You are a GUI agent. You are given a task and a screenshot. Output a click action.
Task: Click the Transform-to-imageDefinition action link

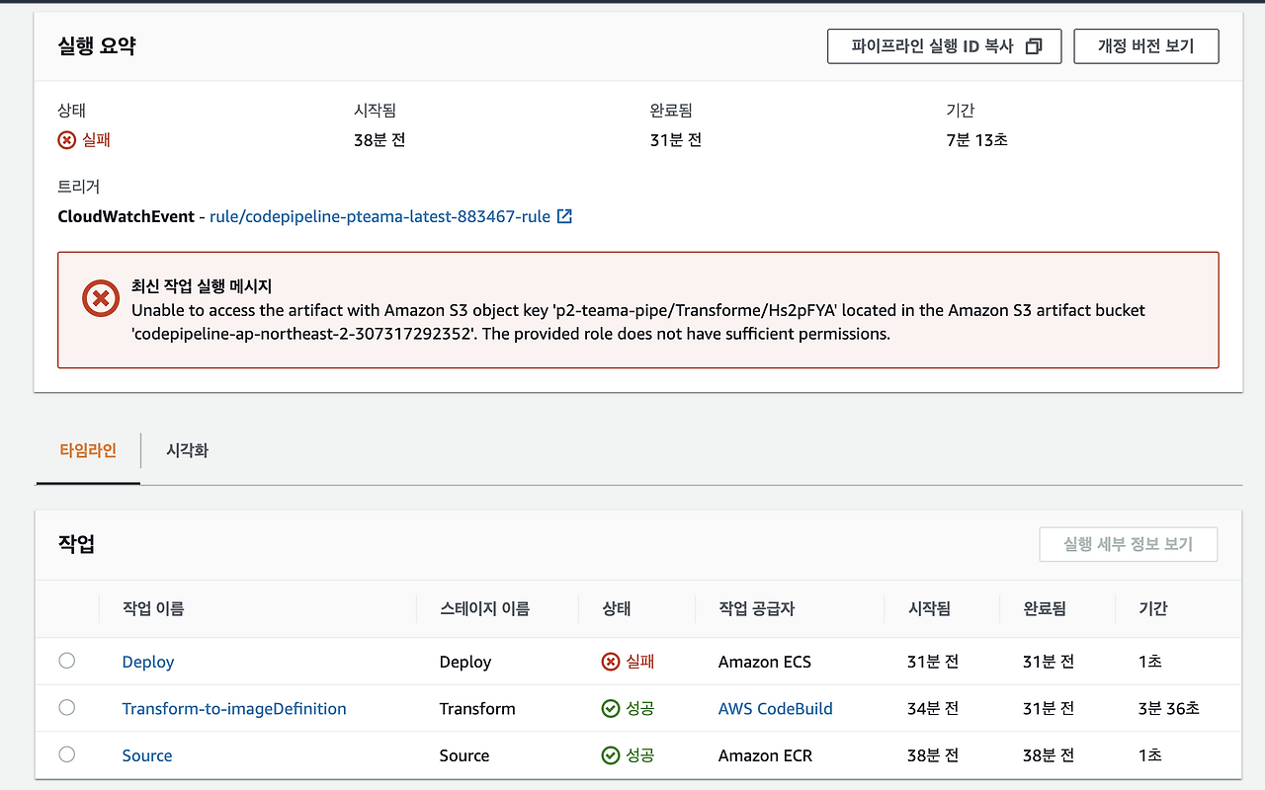coord(234,708)
